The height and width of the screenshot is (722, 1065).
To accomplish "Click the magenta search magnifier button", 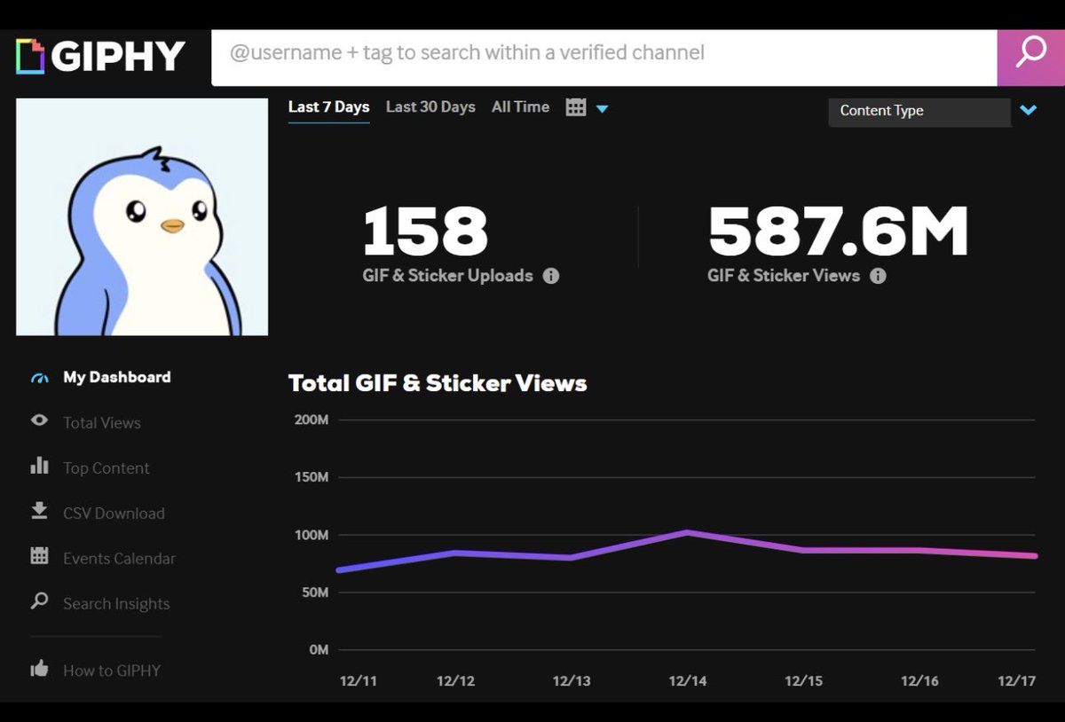I will (1030, 58).
